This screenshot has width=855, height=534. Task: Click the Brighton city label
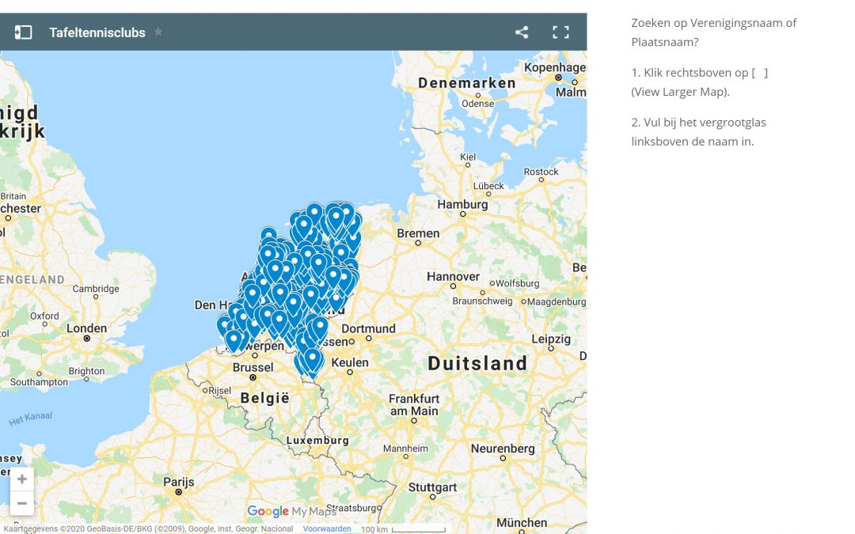[86, 371]
